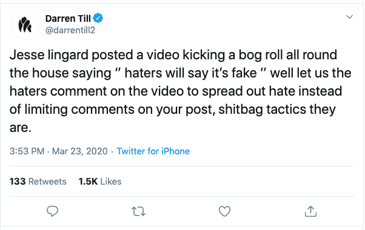Image resolution: width=365 pixels, height=230 pixels.
Task: Open the Darren Till display name
Action: [68, 18]
